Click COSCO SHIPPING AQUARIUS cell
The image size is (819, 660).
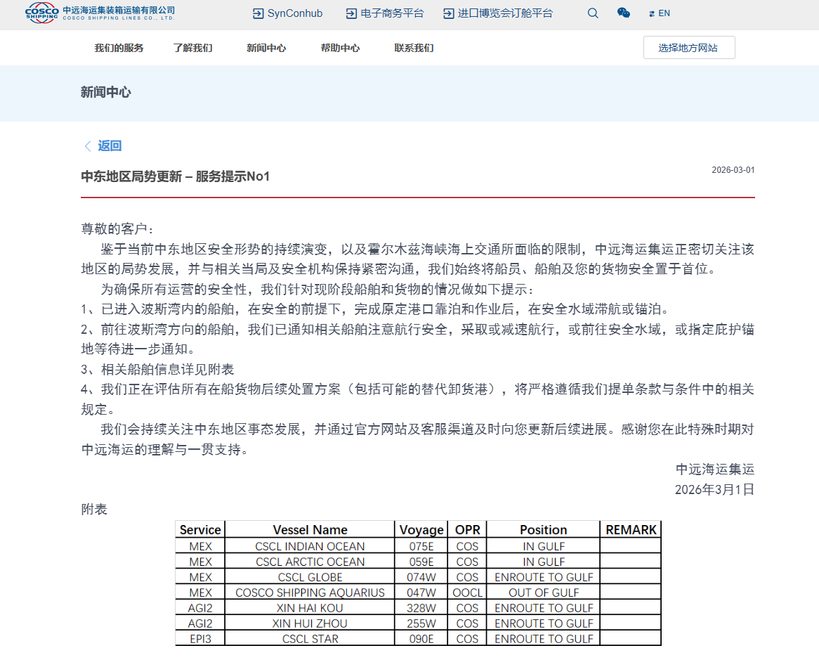click(310, 593)
